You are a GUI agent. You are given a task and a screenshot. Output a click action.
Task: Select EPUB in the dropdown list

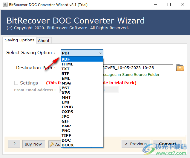[82, 107]
